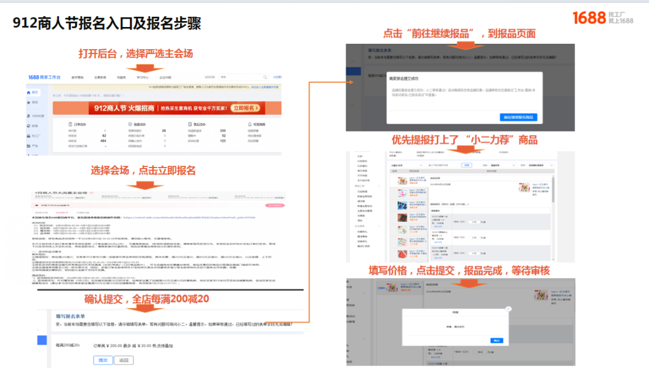Click the 1688 商家工作台 logo
The height and width of the screenshot is (368, 649).
(44, 77)
